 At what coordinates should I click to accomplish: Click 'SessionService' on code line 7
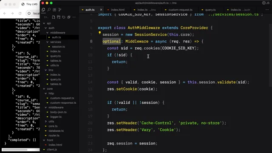(x=150, y=35)
